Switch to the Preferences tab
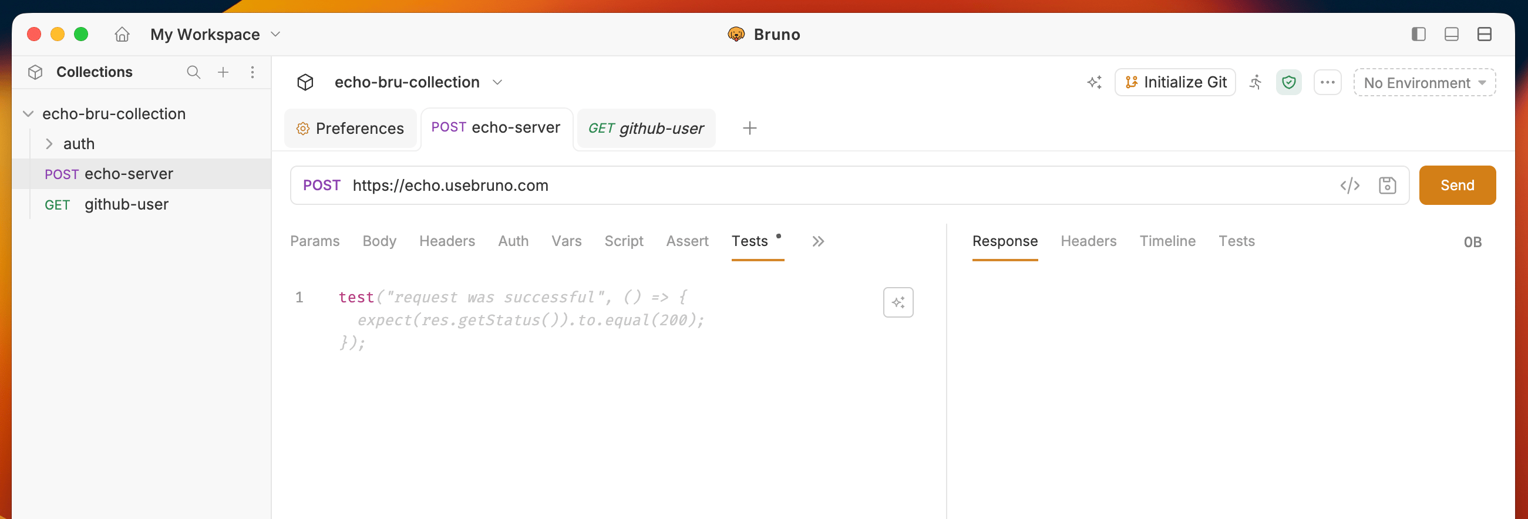This screenshot has width=1528, height=519. pyautogui.click(x=351, y=128)
